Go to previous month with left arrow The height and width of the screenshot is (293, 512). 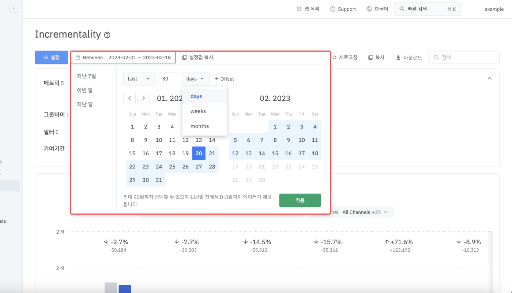click(129, 98)
